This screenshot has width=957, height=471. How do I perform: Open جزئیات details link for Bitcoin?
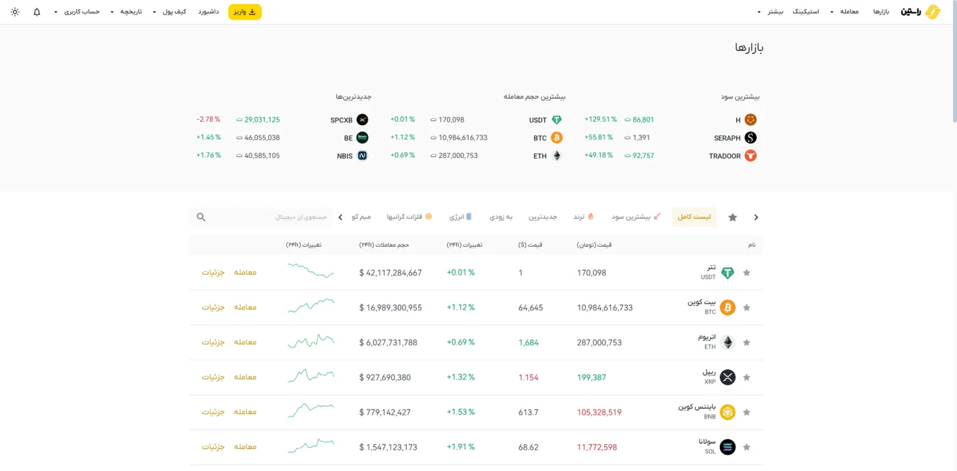[213, 308]
